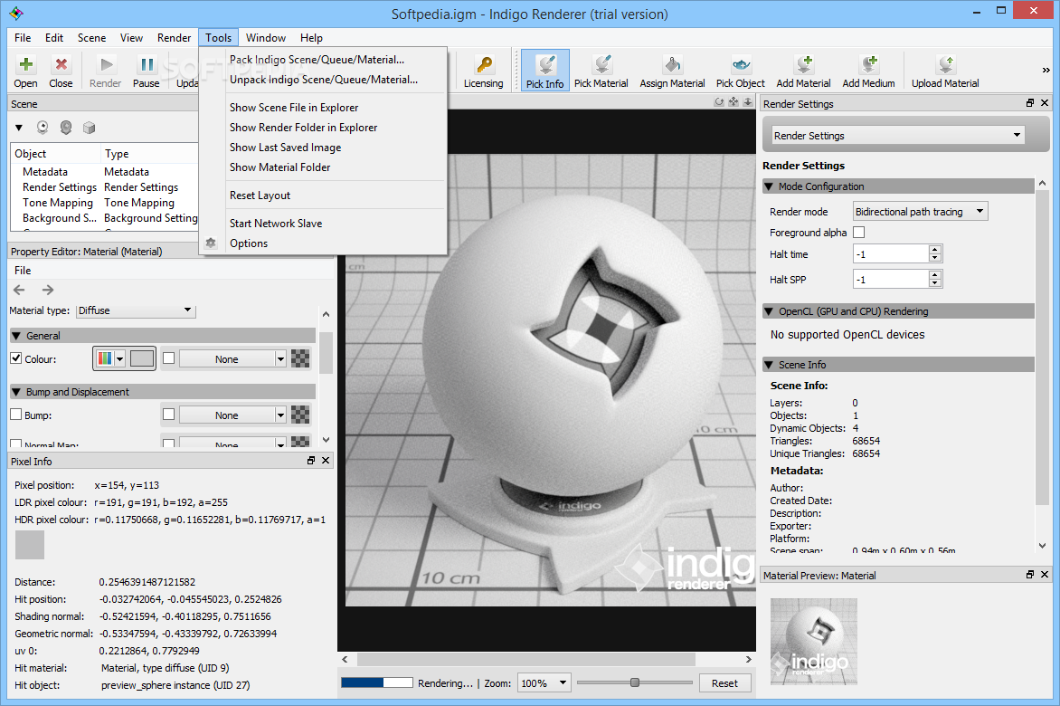
Task: Toggle the Foreground alpha checkbox
Action: point(858,232)
